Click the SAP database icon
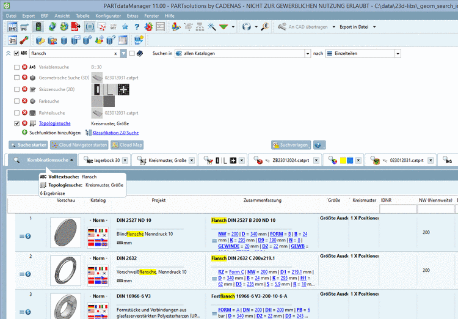This screenshot has height=319, width=458. click(139, 40)
